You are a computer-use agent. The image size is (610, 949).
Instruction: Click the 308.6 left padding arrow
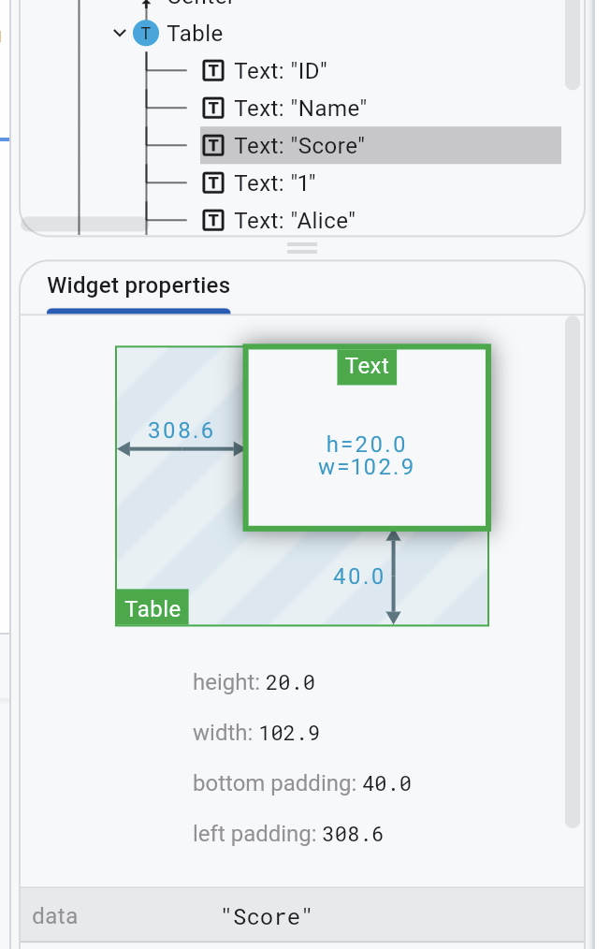click(x=181, y=449)
